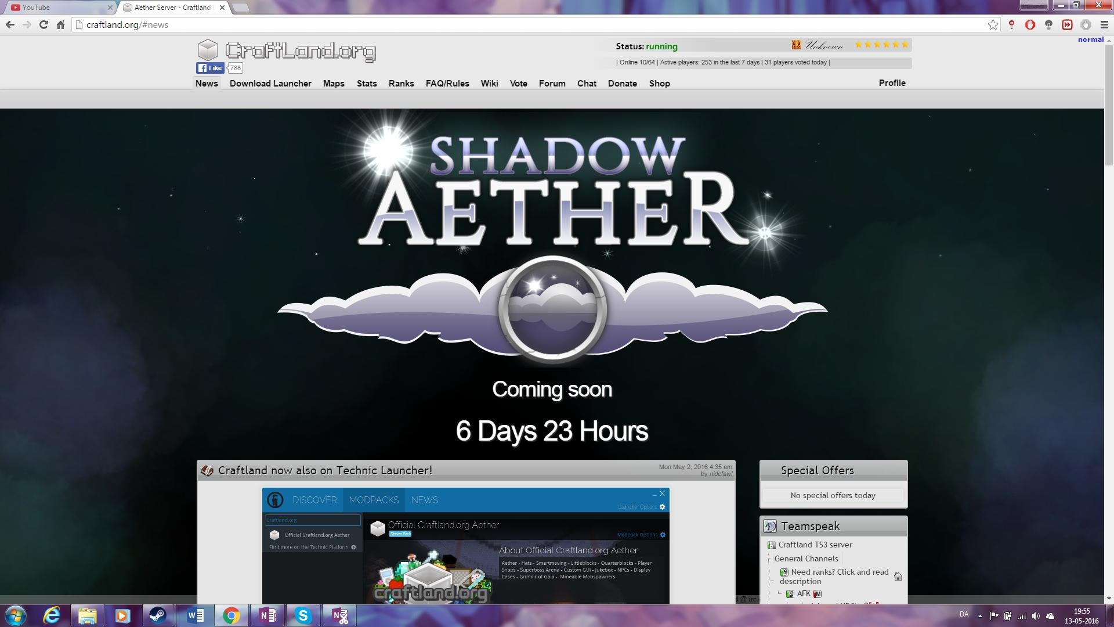Click the address bar URL field
1114x627 pixels.
click(531, 24)
